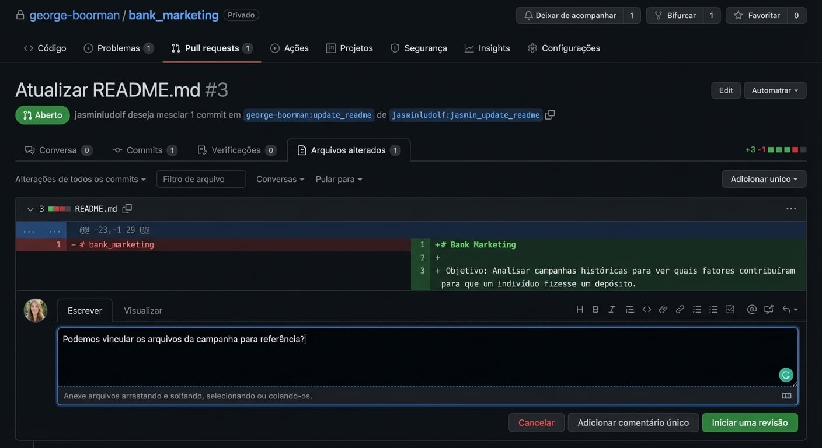Open repository Configurações tab

(564, 48)
